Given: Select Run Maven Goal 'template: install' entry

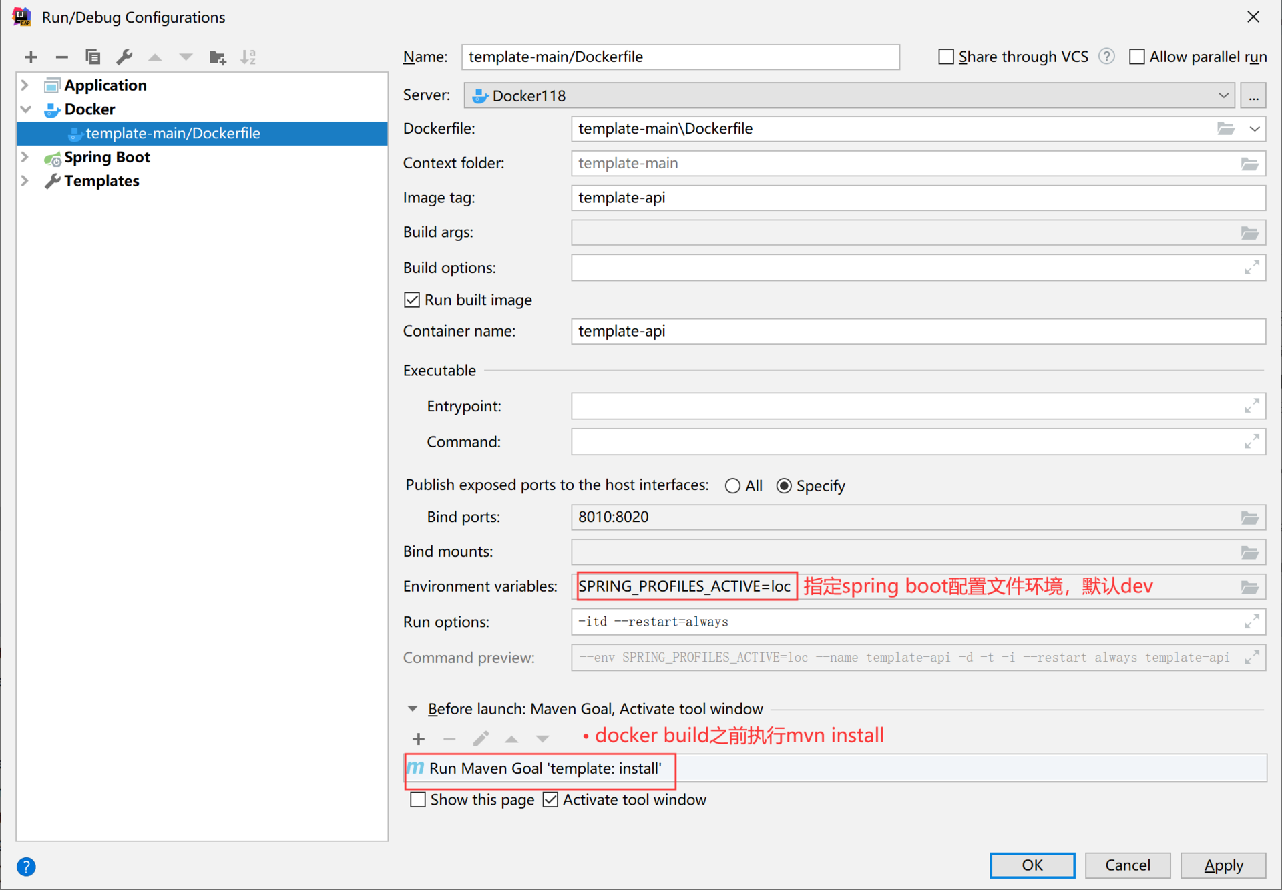Looking at the screenshot, I should [x=545, y=768].
